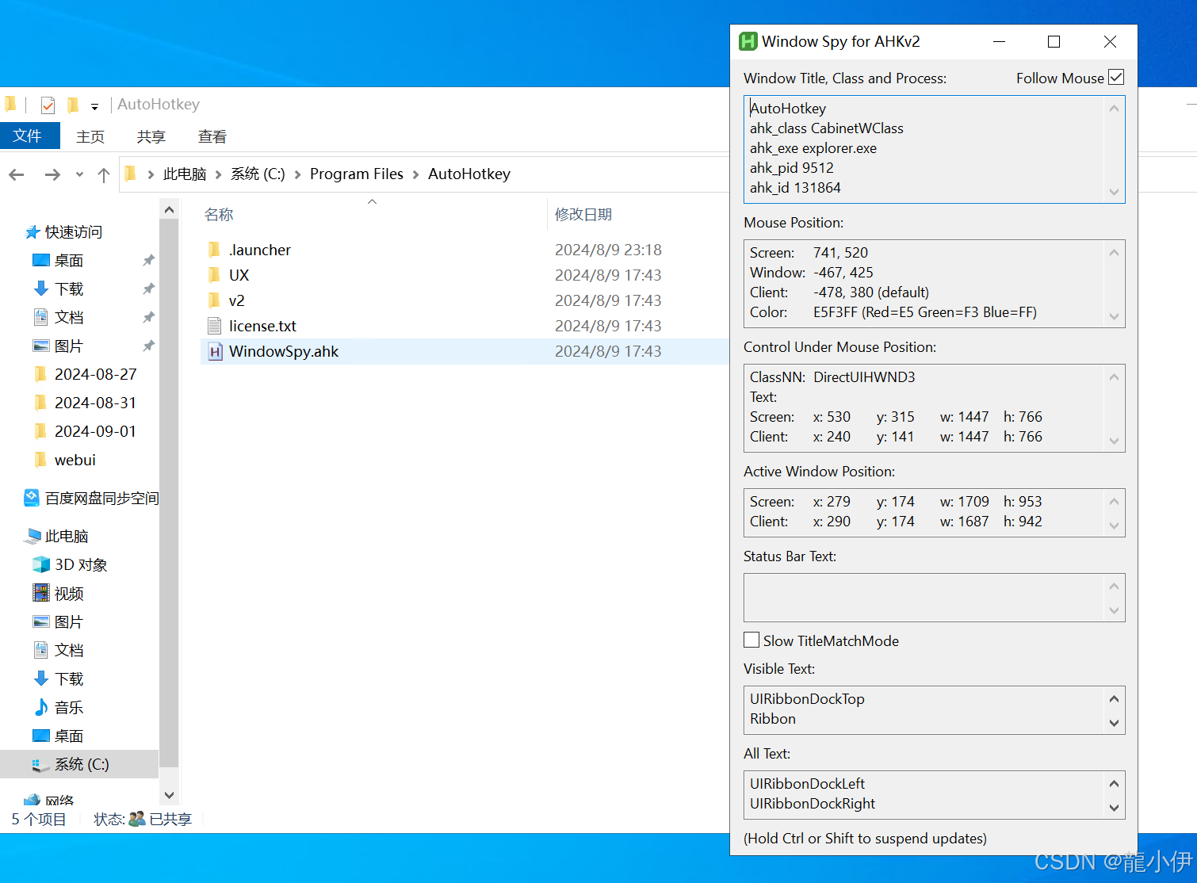Viewport: 1197px width, 883px height.
Task: Click the This PC computer icon in navigation pane
Action: (x=33, y=536)
